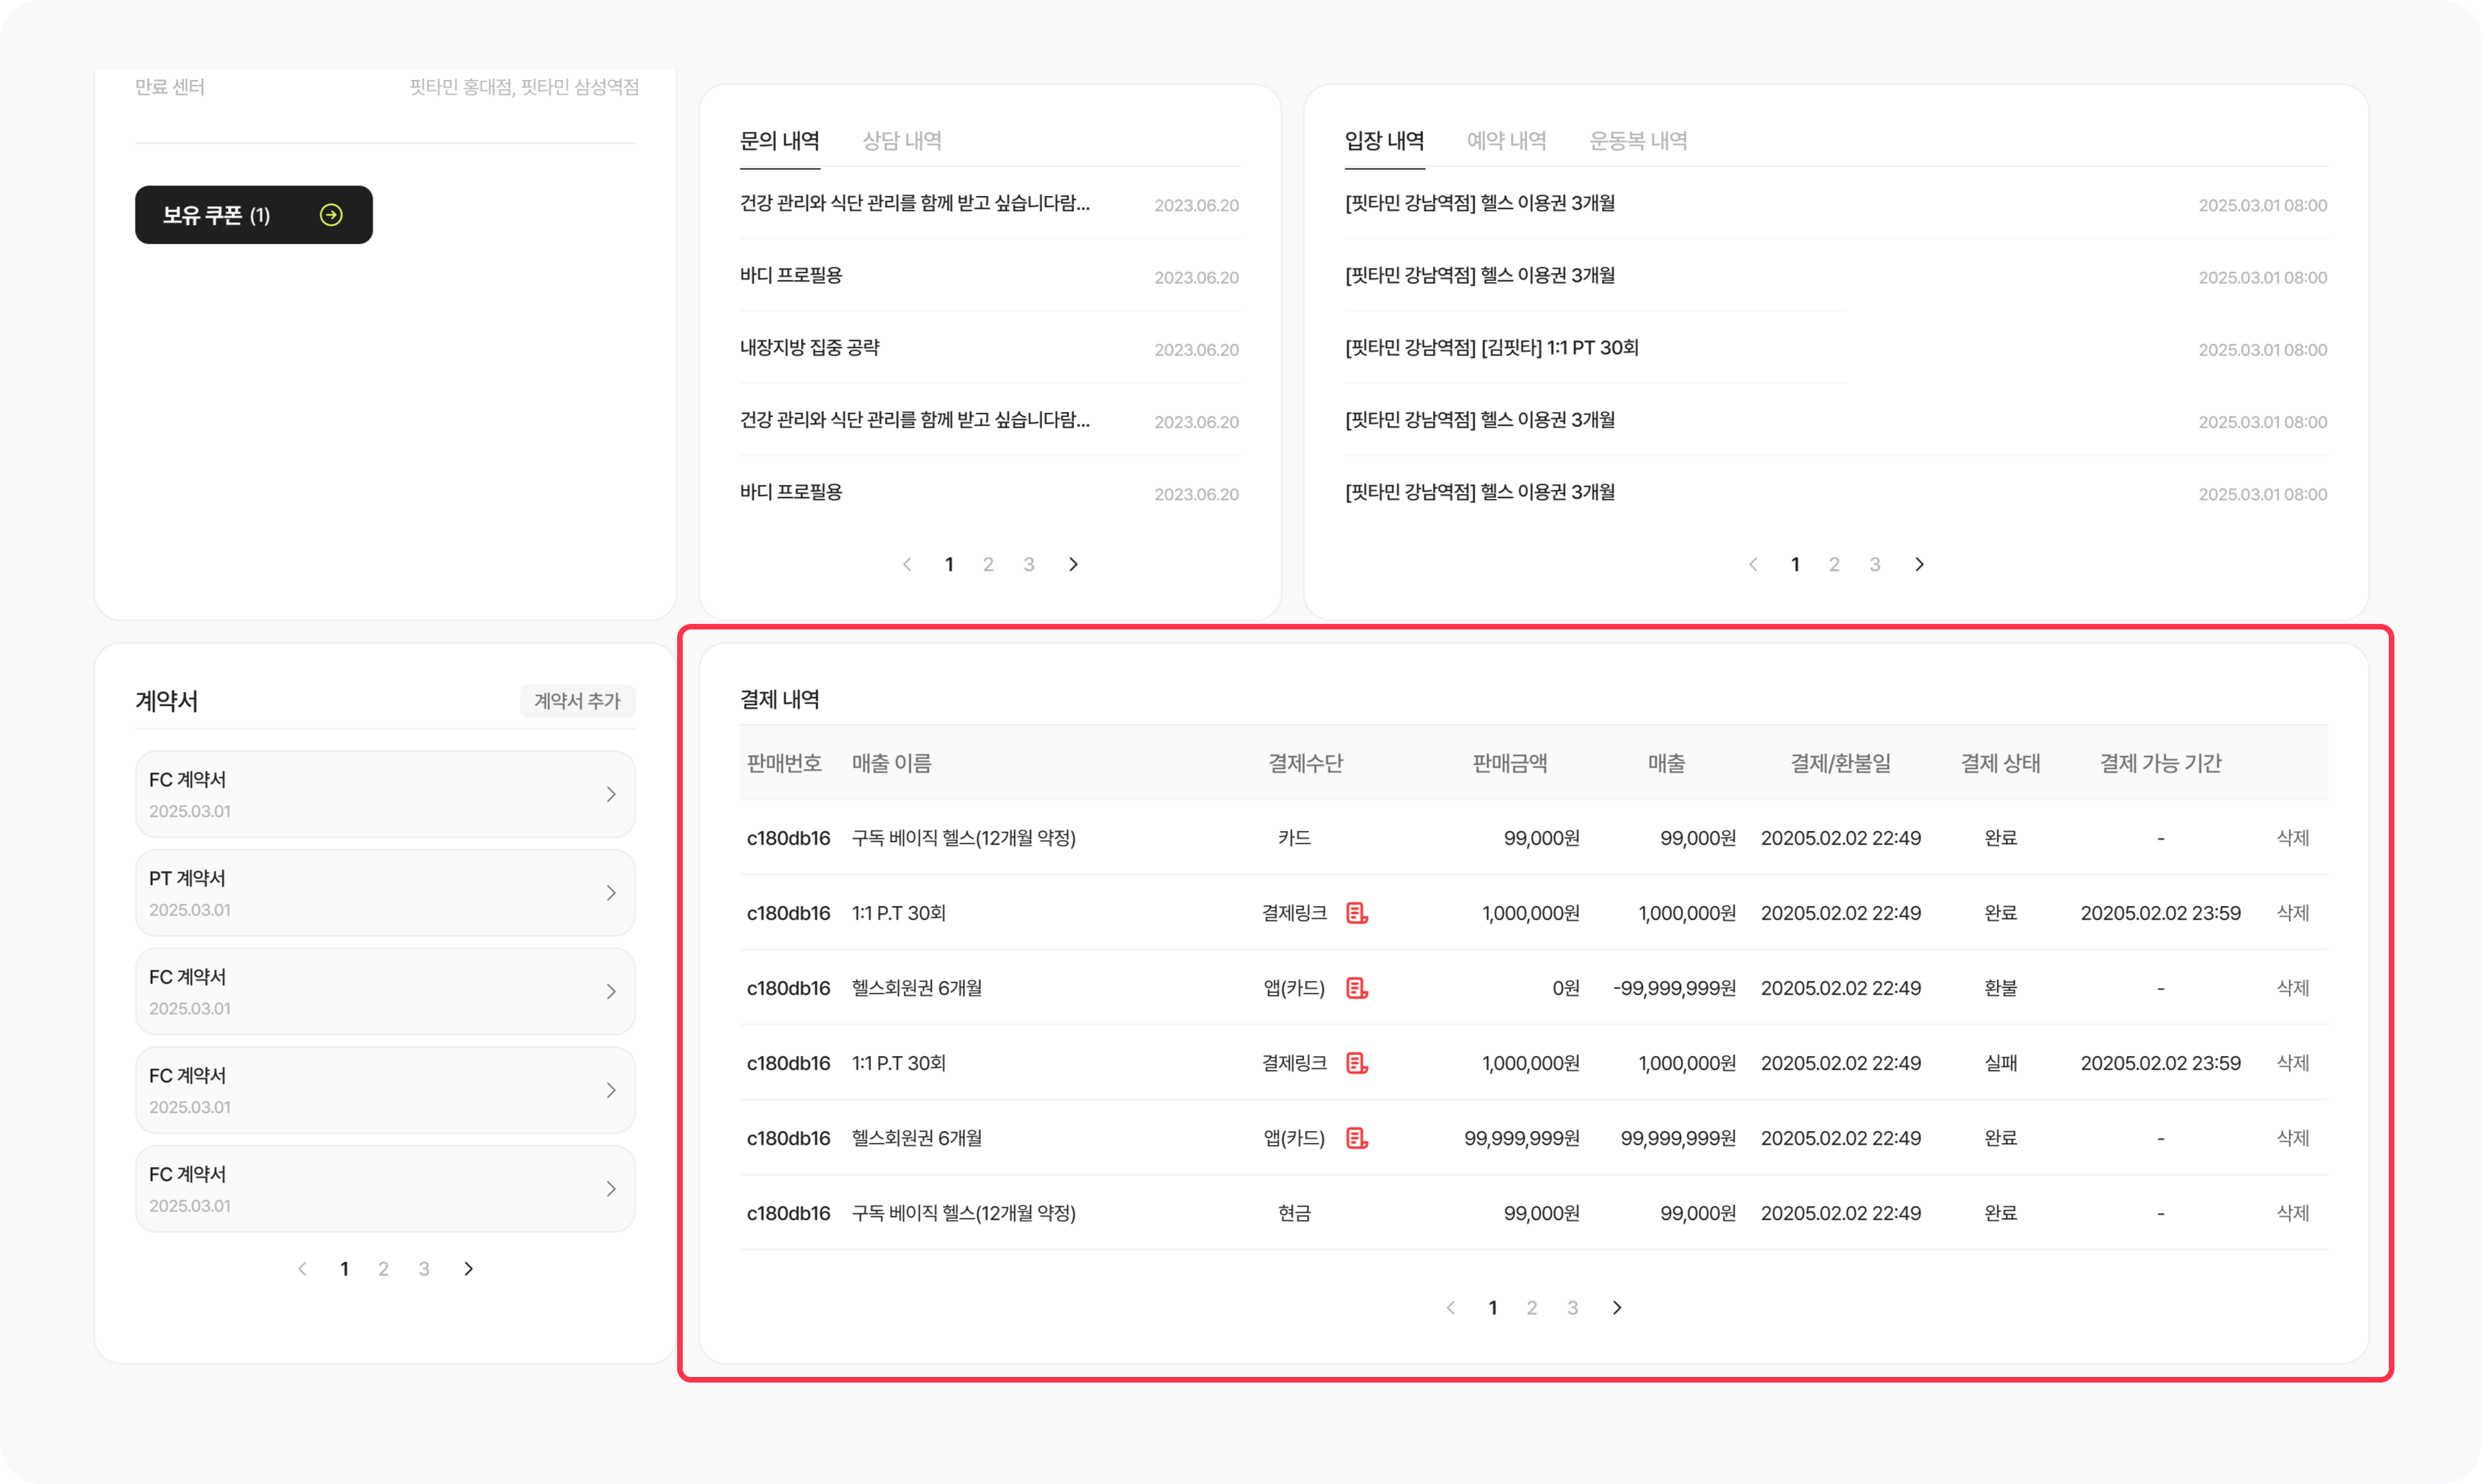Go to next page of 계약서 list
The image size is (2482, 1484).
click(x=468, y=1269)
